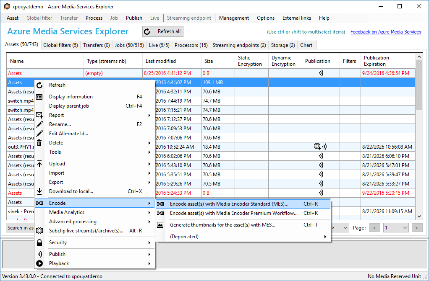Click the application logo in title bar
The image size is (429, 281).
[x=7, y=6]
